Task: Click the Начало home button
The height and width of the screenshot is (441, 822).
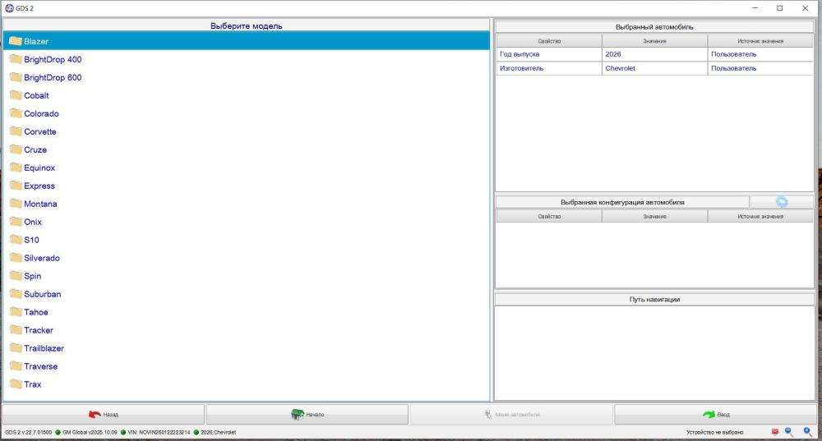Action: [x=307, y=414]
